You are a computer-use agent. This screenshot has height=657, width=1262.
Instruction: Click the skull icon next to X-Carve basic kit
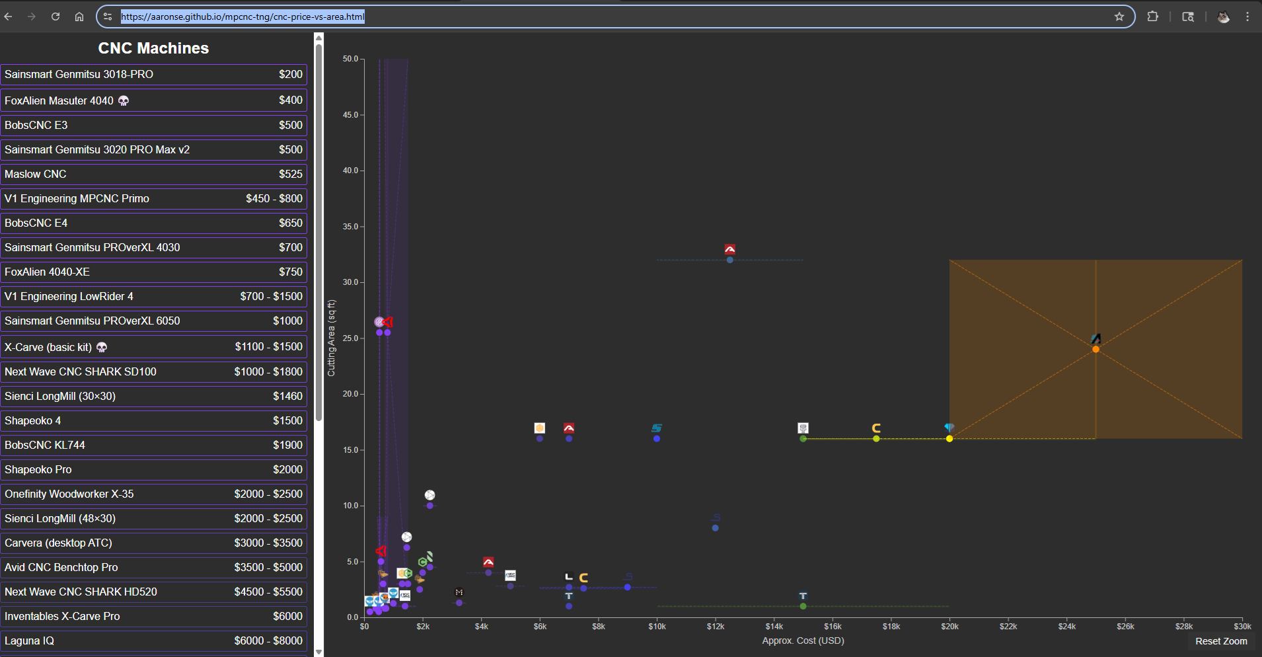tap(102, 348)
